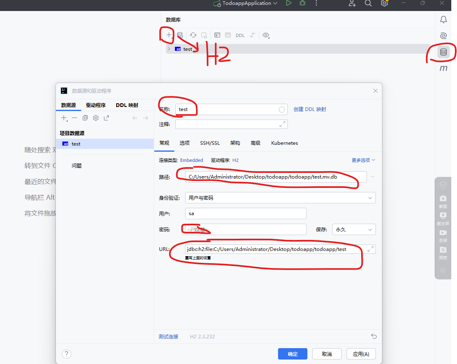This screenshot has height=364, width=457.
Task: Switch to 数据源 tab in dialog
Action: pyautogui.click(x=68, y=105)
